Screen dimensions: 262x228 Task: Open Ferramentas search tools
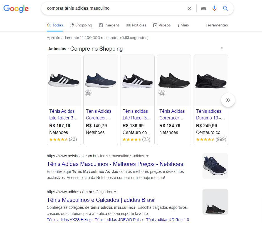217,25
